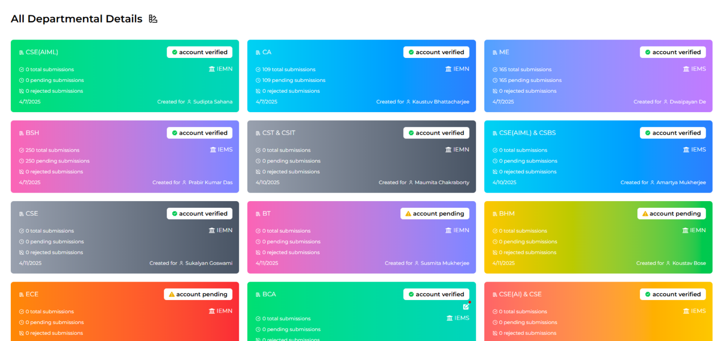
Task: Click the 250 total submissions text
Action: pyautogui.click(x=52, y=150)
